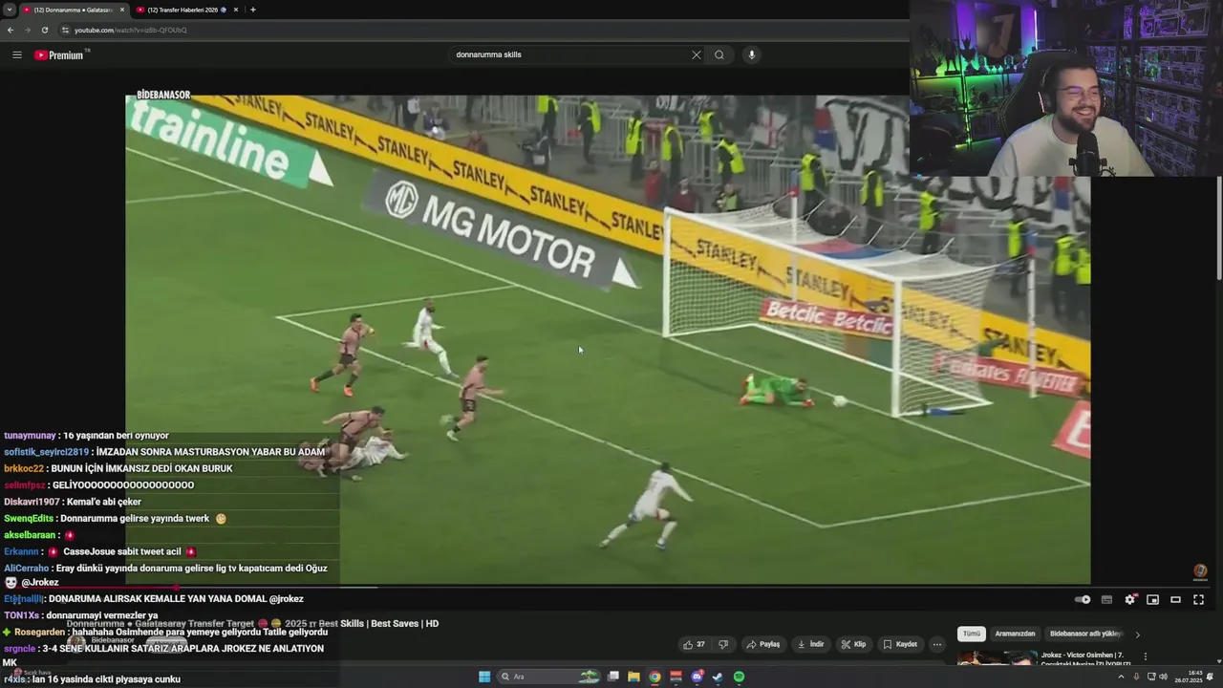The height and width of the screenshot is (688, 1223).
Task: Click the taskbar volume speaker icon
Action: (x=1163, y=677)
